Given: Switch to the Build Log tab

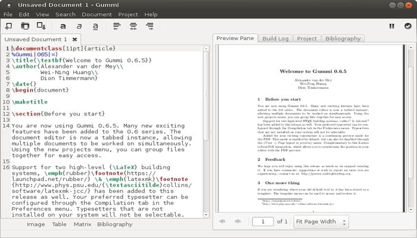Looking at the screenshot, I should (275, 39).
